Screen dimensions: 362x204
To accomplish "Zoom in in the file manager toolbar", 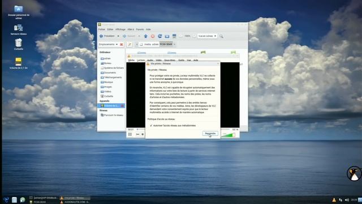I will point(194,36).
